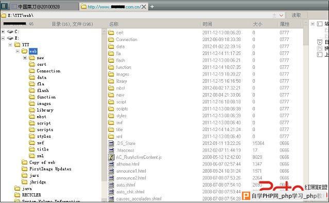Click the althome.html file icon

pyautogui.click(x=111, y=164)
